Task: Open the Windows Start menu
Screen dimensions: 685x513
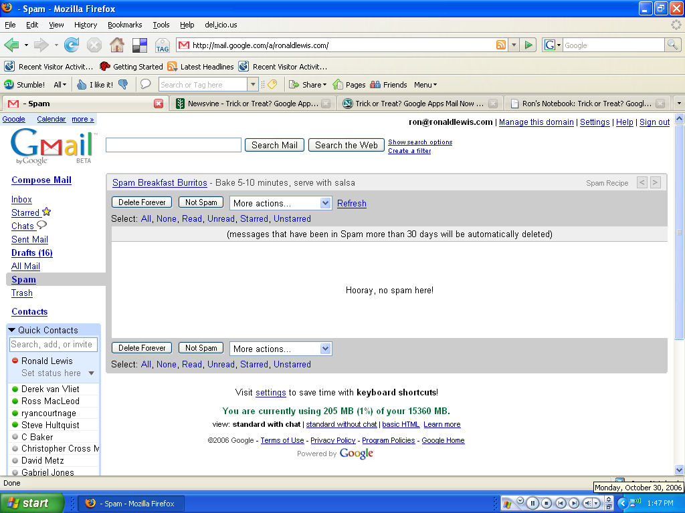Action: coord(32,503)
